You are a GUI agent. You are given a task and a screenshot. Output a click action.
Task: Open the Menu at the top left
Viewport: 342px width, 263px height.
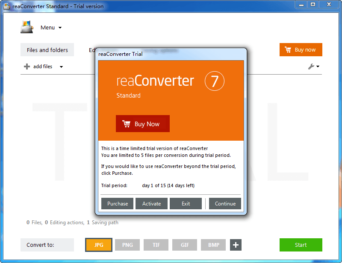[x=48, y=27]
